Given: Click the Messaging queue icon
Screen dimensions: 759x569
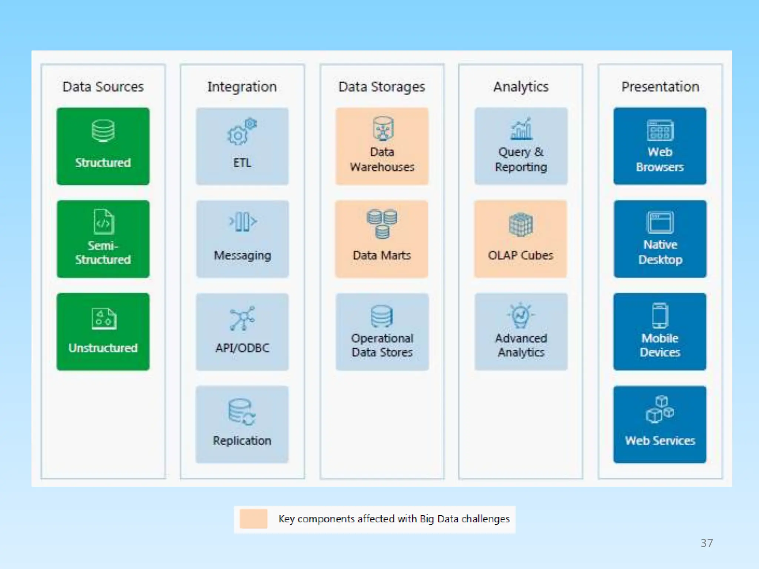Looking at the screenshot, I should coord(242,222).
